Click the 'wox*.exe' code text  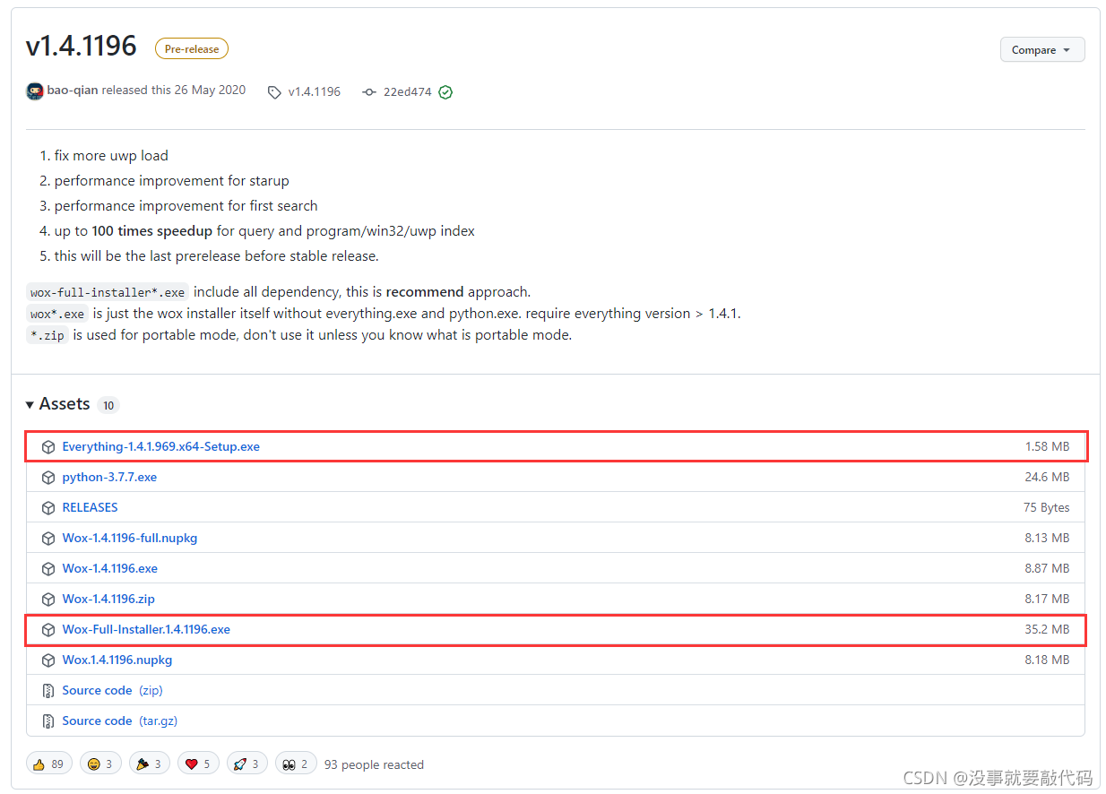pyautogui.click(x=57, y=314)
